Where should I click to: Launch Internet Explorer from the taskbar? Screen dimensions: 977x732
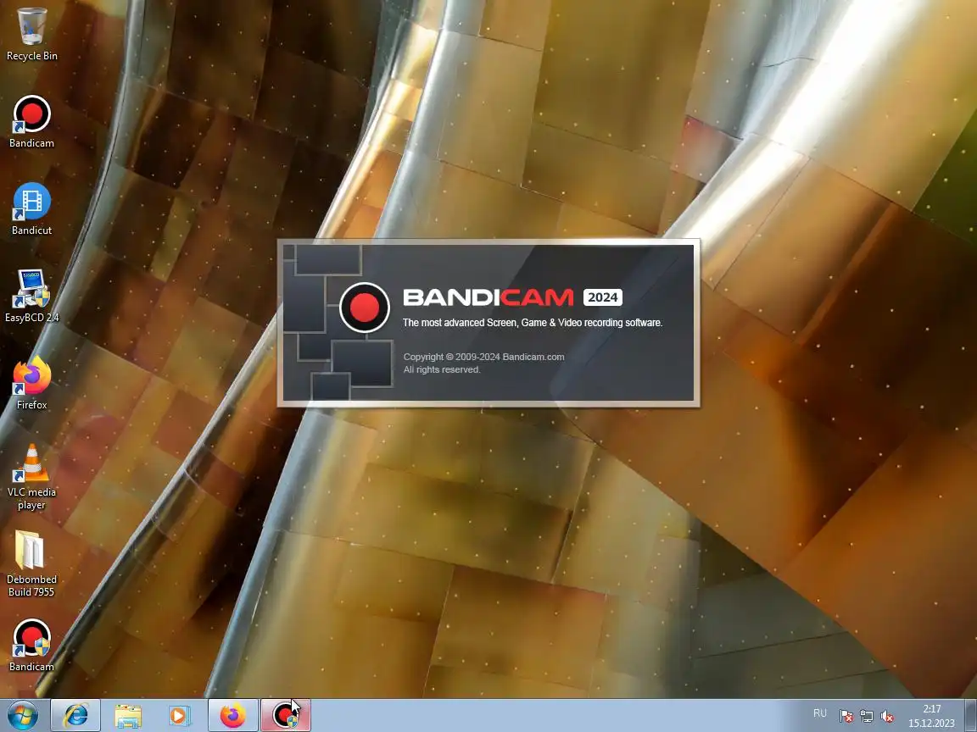75,716
